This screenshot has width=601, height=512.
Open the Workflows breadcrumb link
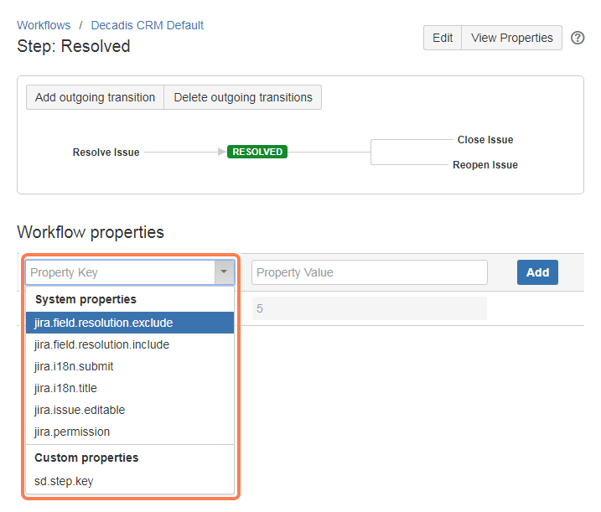click(x=44, y=25)
